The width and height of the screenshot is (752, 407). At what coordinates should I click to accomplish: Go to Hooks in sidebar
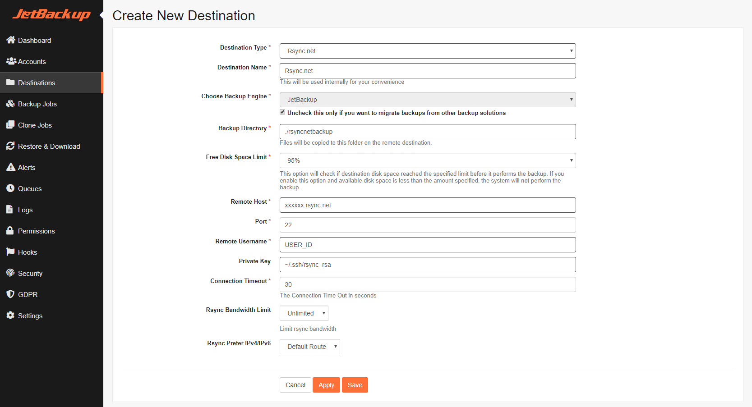tap(51, 252)
